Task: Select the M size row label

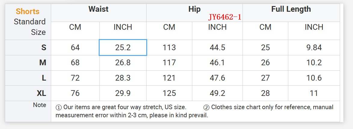Action: (43, 63)
